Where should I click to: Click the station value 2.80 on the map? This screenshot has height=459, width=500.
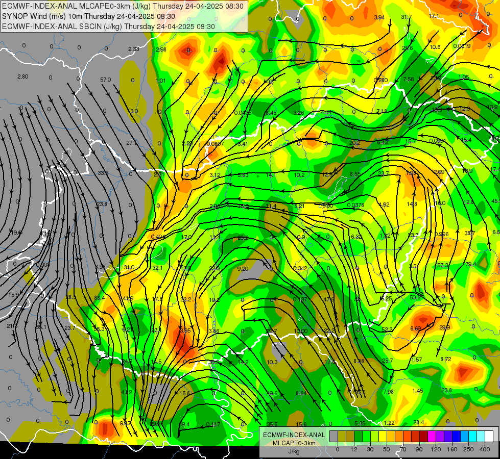(x=23, y=76)
